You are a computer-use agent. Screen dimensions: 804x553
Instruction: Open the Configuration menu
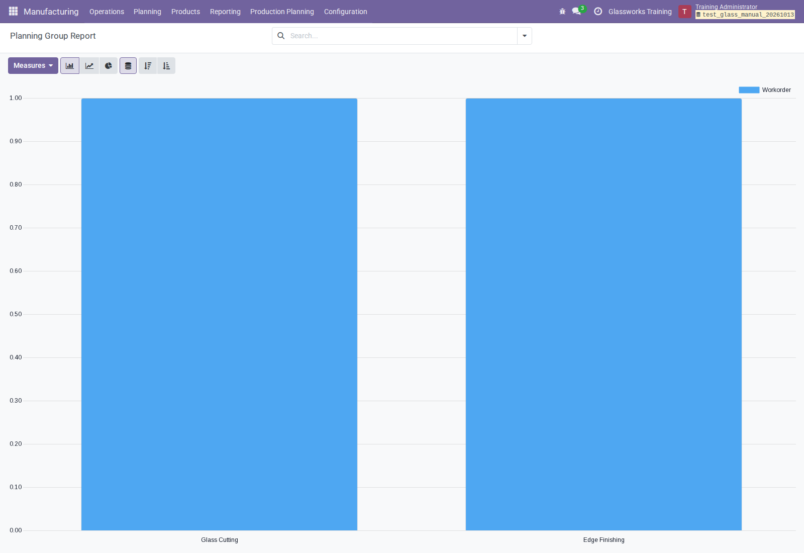click(345, 12)
